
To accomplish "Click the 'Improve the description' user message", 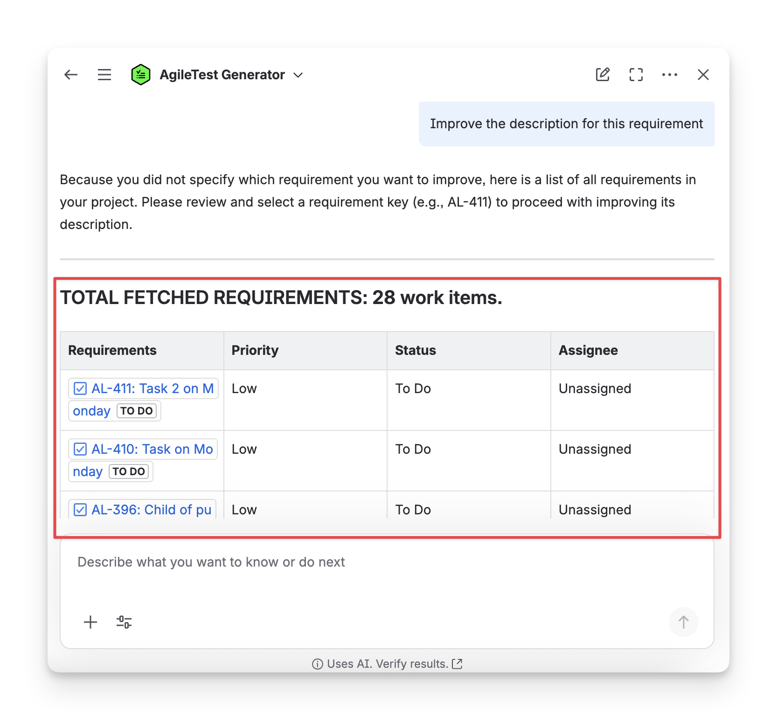I will tap(566, 124).
